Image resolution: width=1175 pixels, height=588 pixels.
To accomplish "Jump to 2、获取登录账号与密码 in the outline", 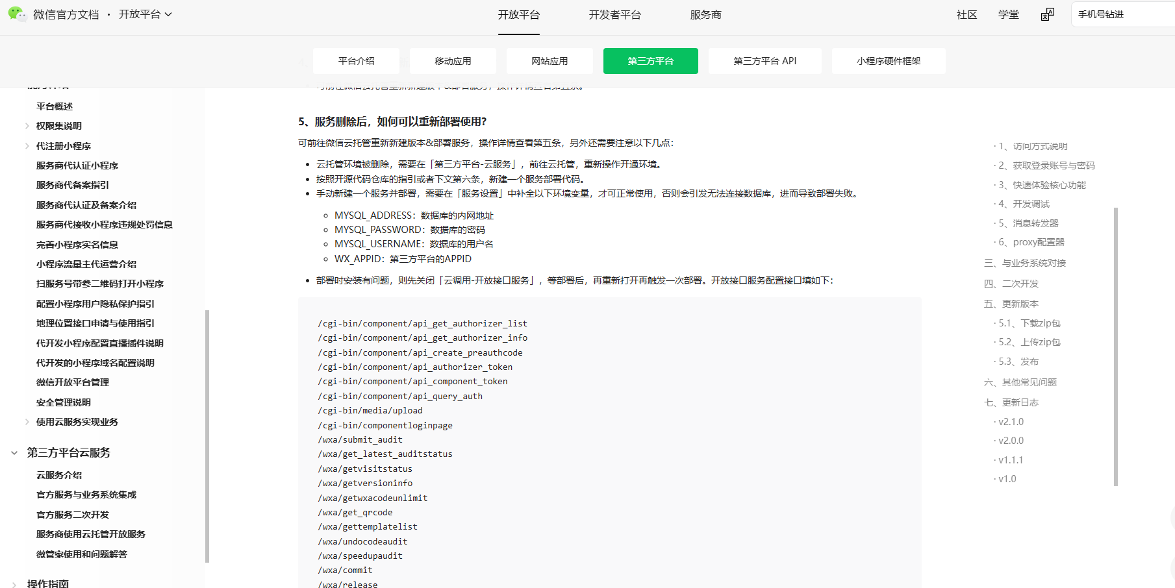I will [x=1046, y=165].
